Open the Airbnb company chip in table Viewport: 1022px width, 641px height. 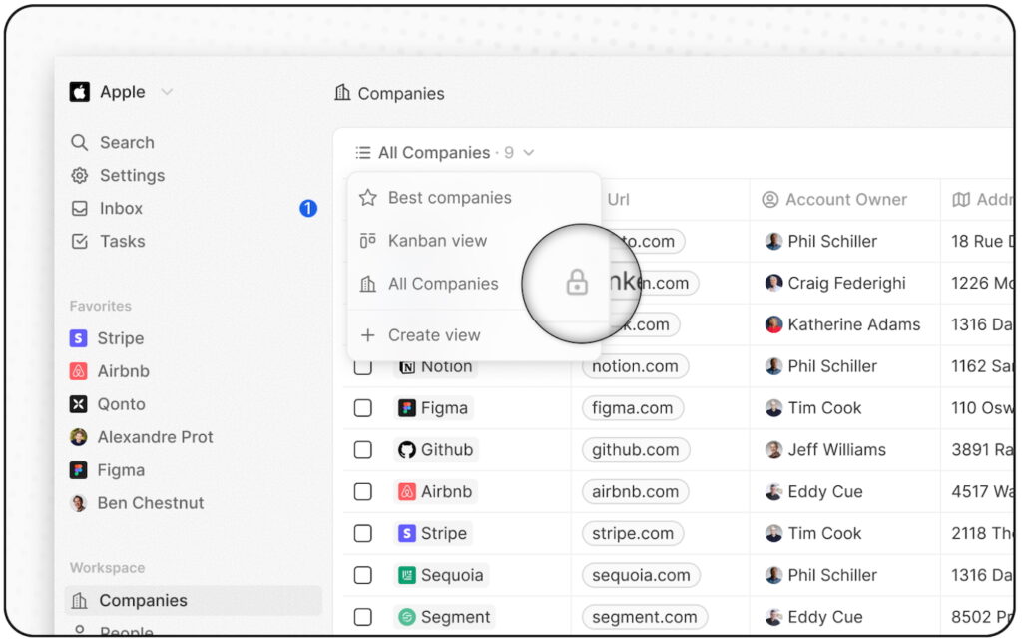435,491
